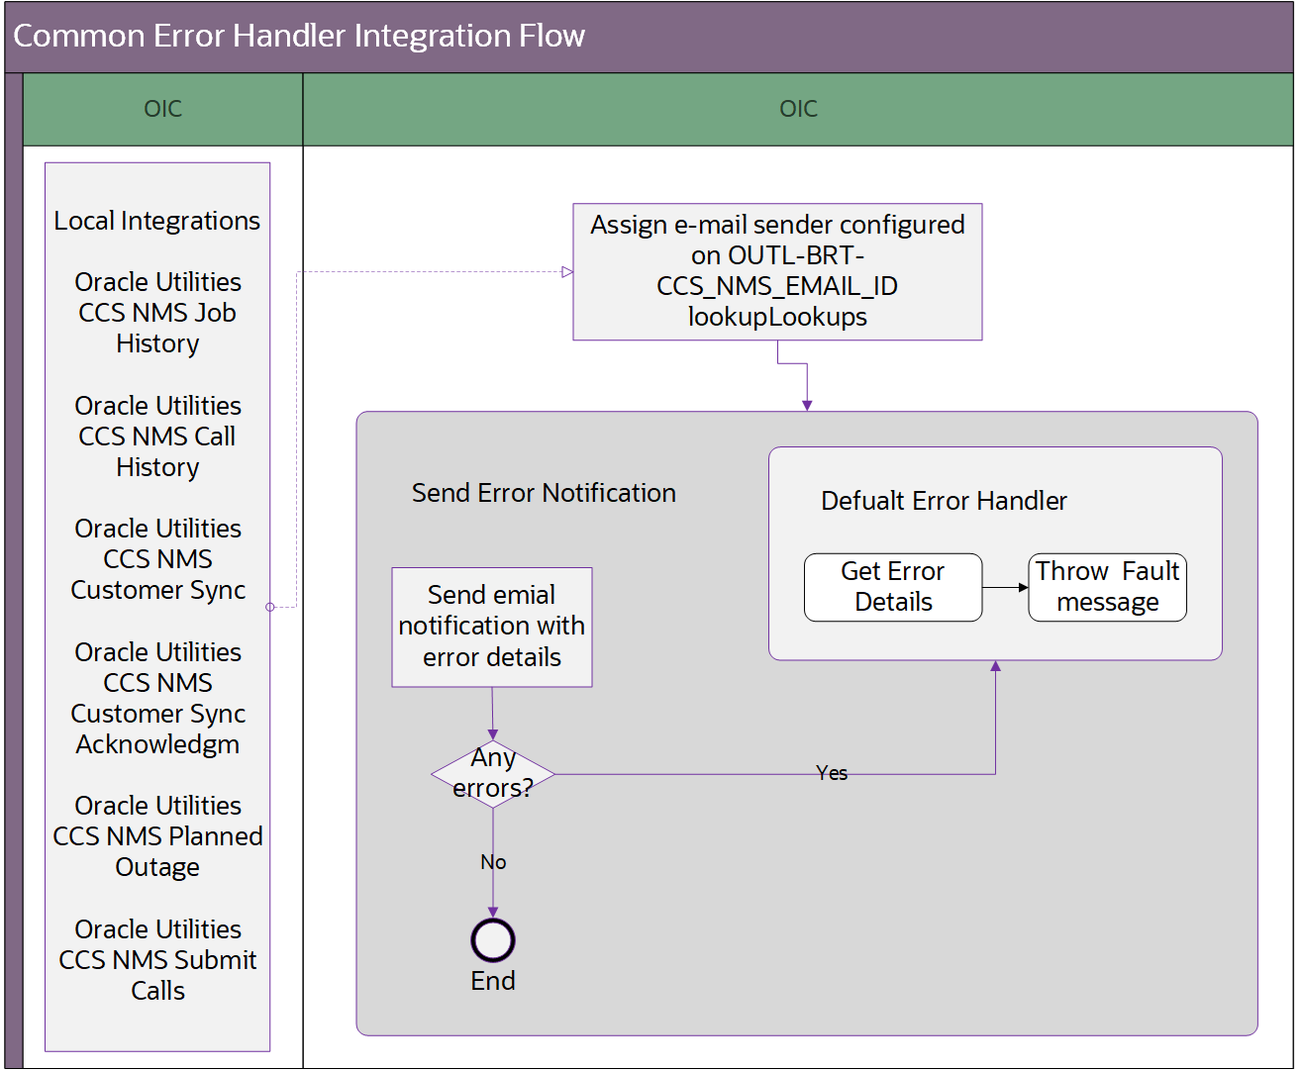Select the Oracle Utilities CCS NMS Submit Calls entry
Image resolution: width=1300 pixels, height=1071 pixels.
pos(157,959)
